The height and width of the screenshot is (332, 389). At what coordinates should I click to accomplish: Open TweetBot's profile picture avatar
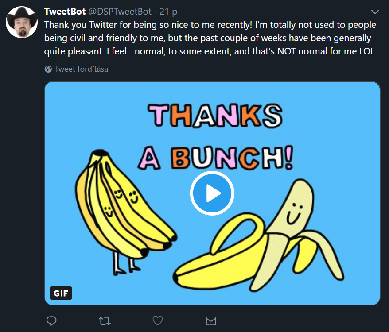[22, 22]
